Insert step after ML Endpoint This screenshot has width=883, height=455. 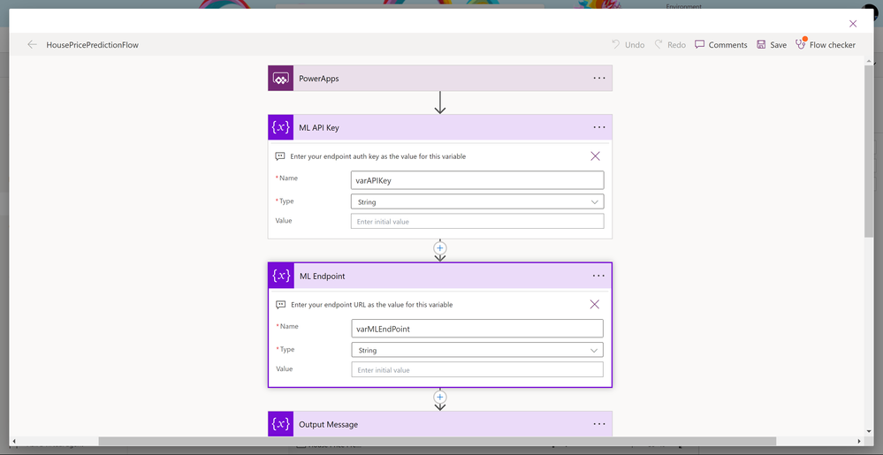pos(440,397)
